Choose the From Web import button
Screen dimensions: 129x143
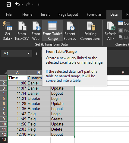pos(36,30)
